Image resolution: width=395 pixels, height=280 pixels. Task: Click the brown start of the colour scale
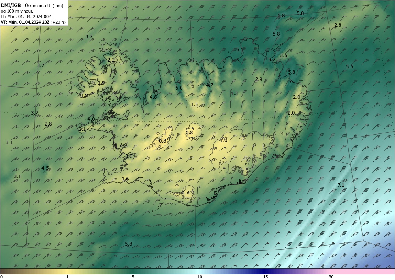(x=10, y=271)
